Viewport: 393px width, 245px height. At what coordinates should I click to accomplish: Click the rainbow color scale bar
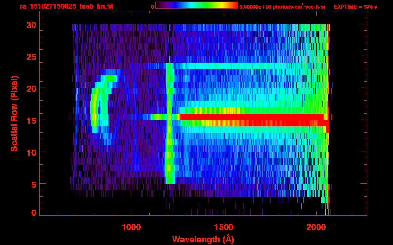pyautogui.click(x=196, y=5)
